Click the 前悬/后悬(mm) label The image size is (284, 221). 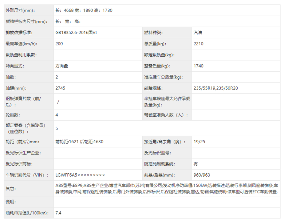(x=159, y=175)
